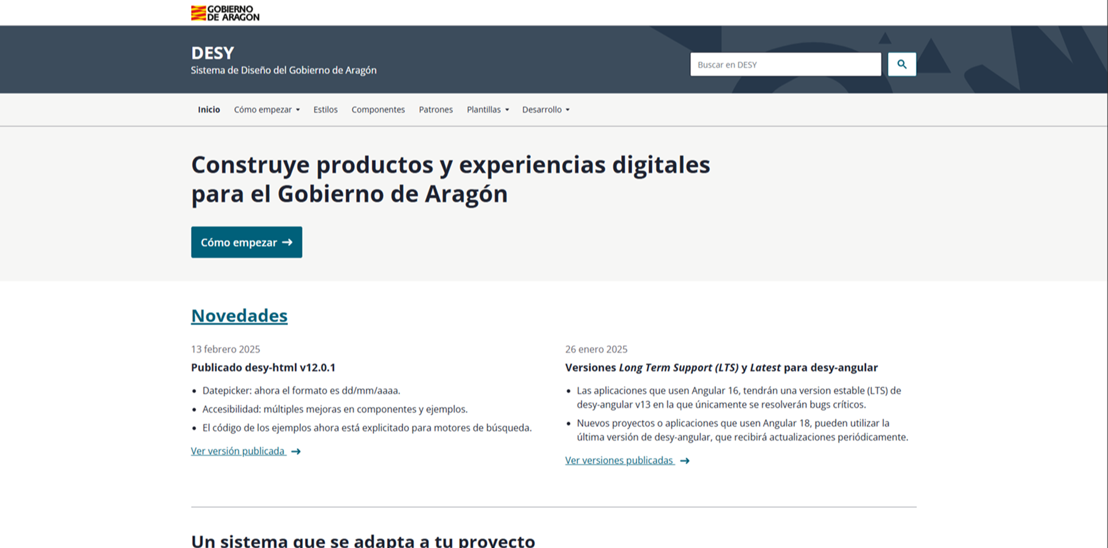Viewport: 1108px width, 548px height.
Task: Click the arrow icon beside Ver versiones publicadas
Action: [x=685, y=461]
